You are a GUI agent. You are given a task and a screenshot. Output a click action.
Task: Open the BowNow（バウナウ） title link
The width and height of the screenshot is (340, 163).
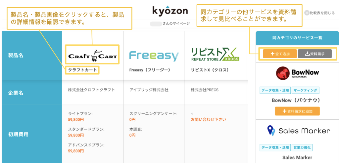coord(297,100)
